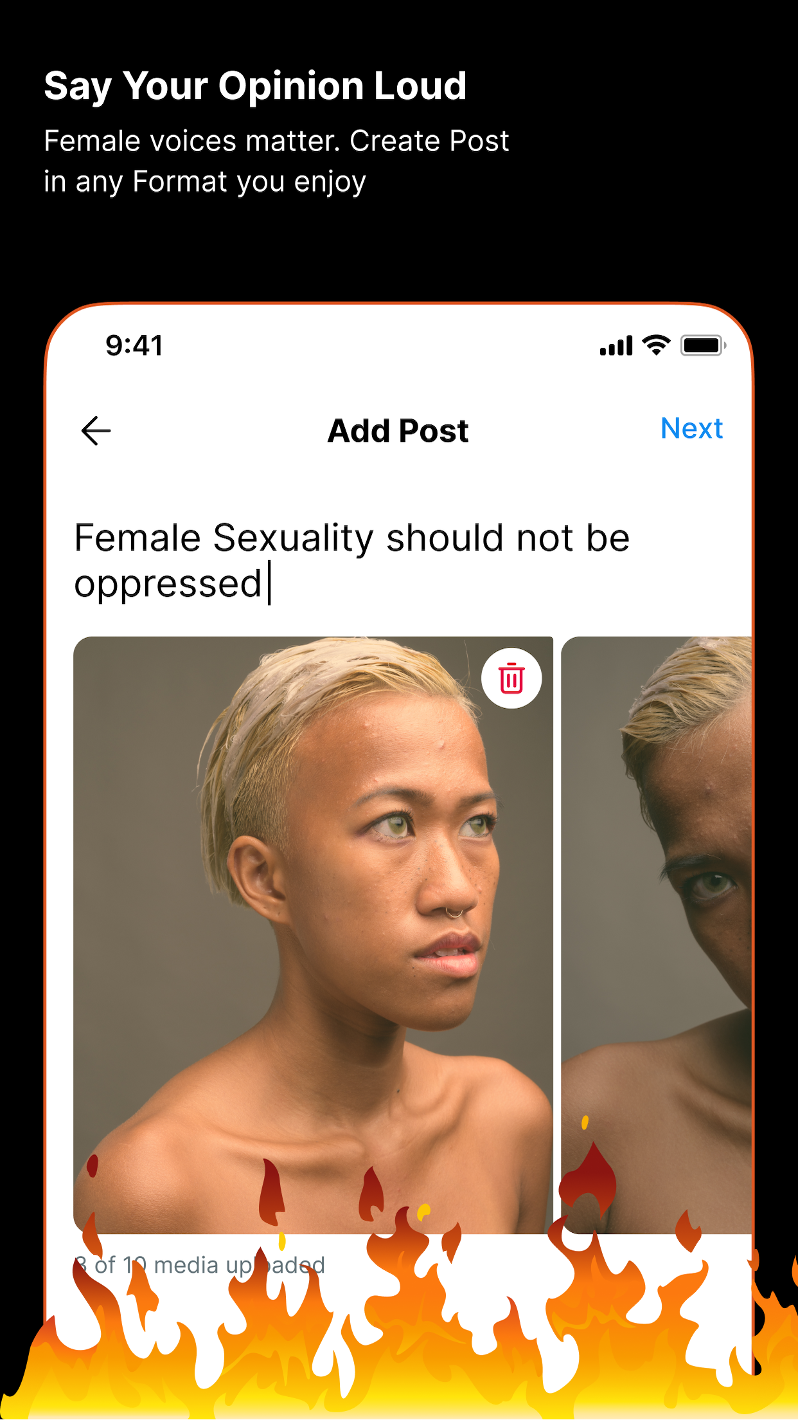This screenshot has width=798, height=1420.
Task: Tap the Add Post screen title
Action: pyautogui.click(x=398, y=431)
